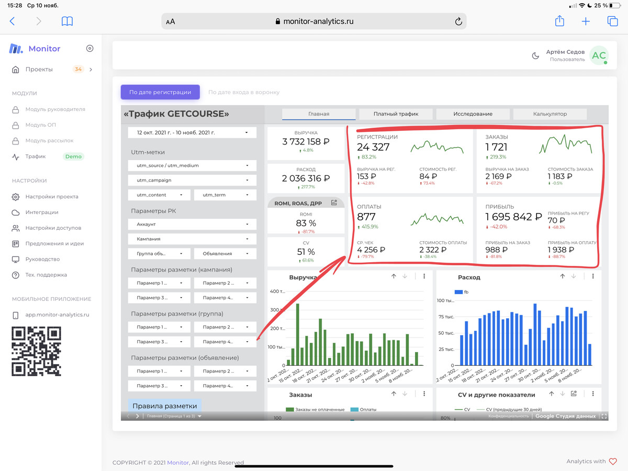The image size is (628, 471).
Task: Open three-dot menu of CV chart
Action: pyautogui.click(x=593, y=394)
